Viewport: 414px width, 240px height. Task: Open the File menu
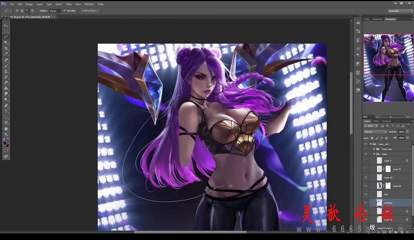coord(12,4)
